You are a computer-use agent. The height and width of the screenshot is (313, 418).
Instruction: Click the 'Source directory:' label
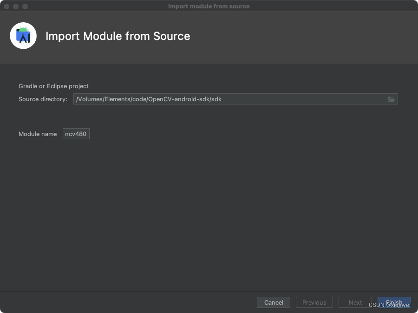click(x=43, y=99)
